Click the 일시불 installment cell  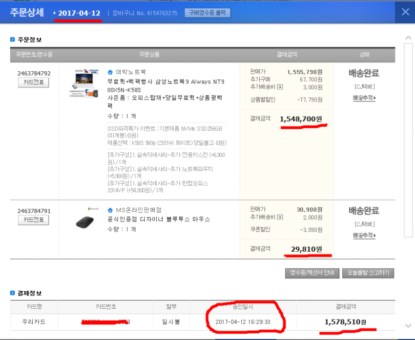171,322
